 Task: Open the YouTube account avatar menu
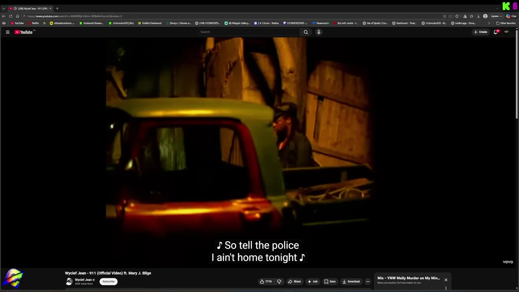pos(506,32)
